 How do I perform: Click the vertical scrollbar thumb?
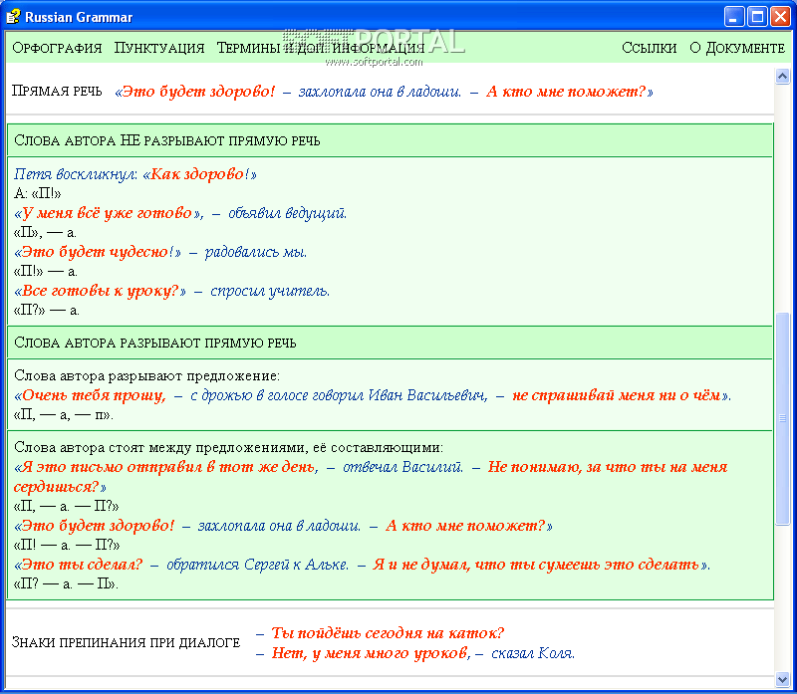tap(782, 418)
